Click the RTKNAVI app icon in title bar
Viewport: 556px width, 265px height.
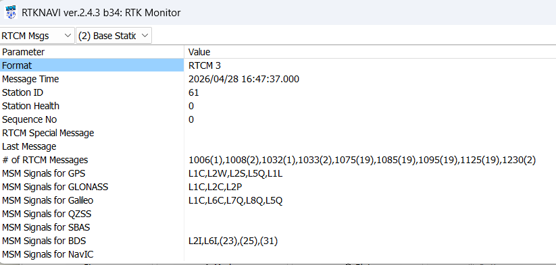click(x=11, y=12)
